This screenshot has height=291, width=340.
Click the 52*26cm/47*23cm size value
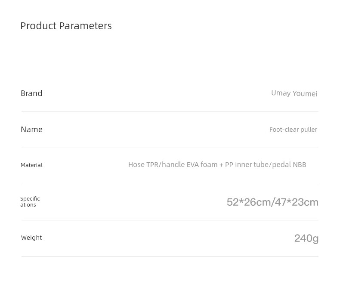(272, 202)
